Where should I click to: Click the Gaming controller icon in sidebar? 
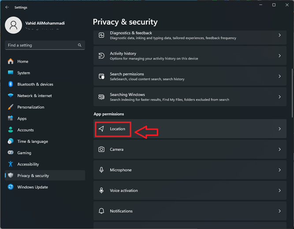[x=11, y=153]
